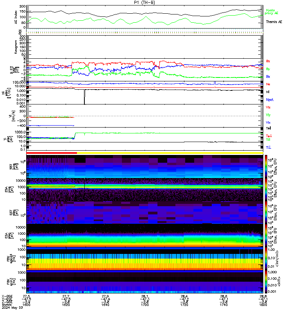This screenshot has height=313, width=293.
Task: Click the sharp Ni density dropout spike
Action: point(84,97)
